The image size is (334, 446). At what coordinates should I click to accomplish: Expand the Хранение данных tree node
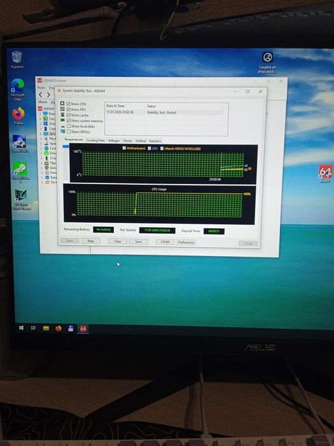tap(42, 143)
